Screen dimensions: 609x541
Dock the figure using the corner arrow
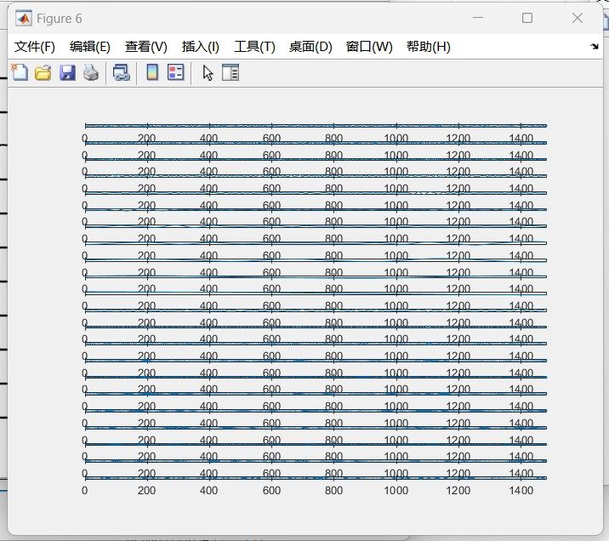click(595, 46)
